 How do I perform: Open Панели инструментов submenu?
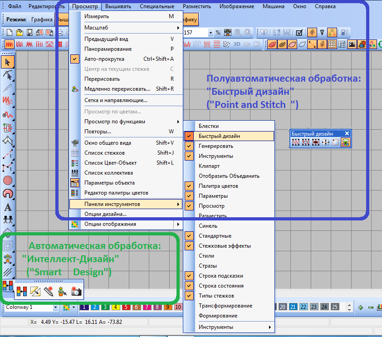[126, 204]
